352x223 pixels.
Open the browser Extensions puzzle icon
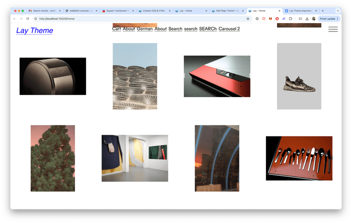point(290,19)
